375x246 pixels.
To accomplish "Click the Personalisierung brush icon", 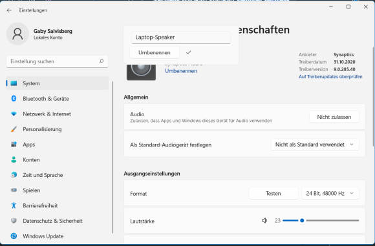I will [14, 129].
